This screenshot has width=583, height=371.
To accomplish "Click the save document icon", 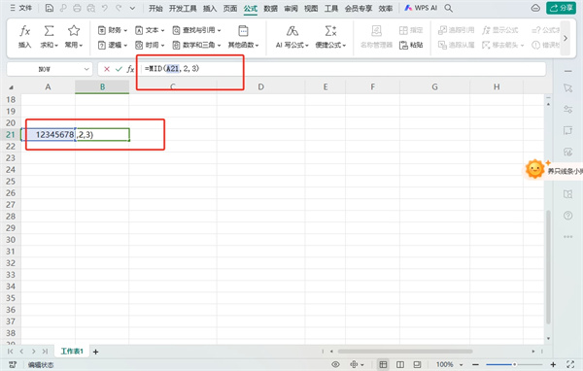I will coord(50,8).
